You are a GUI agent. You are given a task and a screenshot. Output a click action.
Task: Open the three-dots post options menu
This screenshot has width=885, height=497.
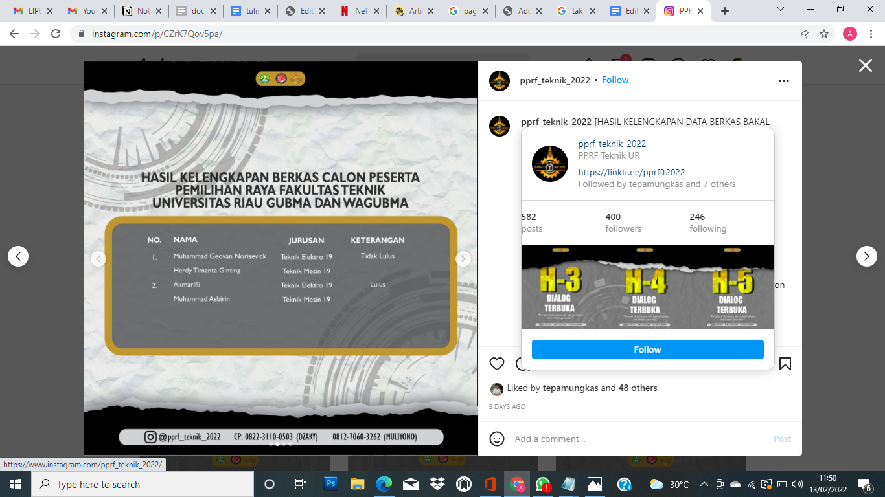click(784, 81)
